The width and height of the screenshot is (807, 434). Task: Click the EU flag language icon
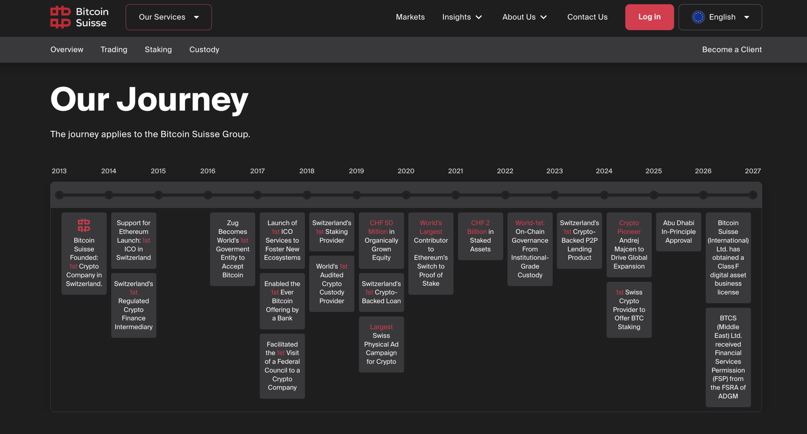[698, 17]
